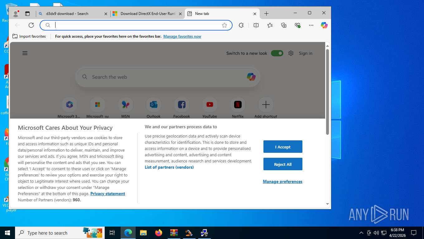This screenshot has height=239, width=424.
Task: Launch Firefox from taskbar
Action: pyautogui.click(x=159, y=233)
